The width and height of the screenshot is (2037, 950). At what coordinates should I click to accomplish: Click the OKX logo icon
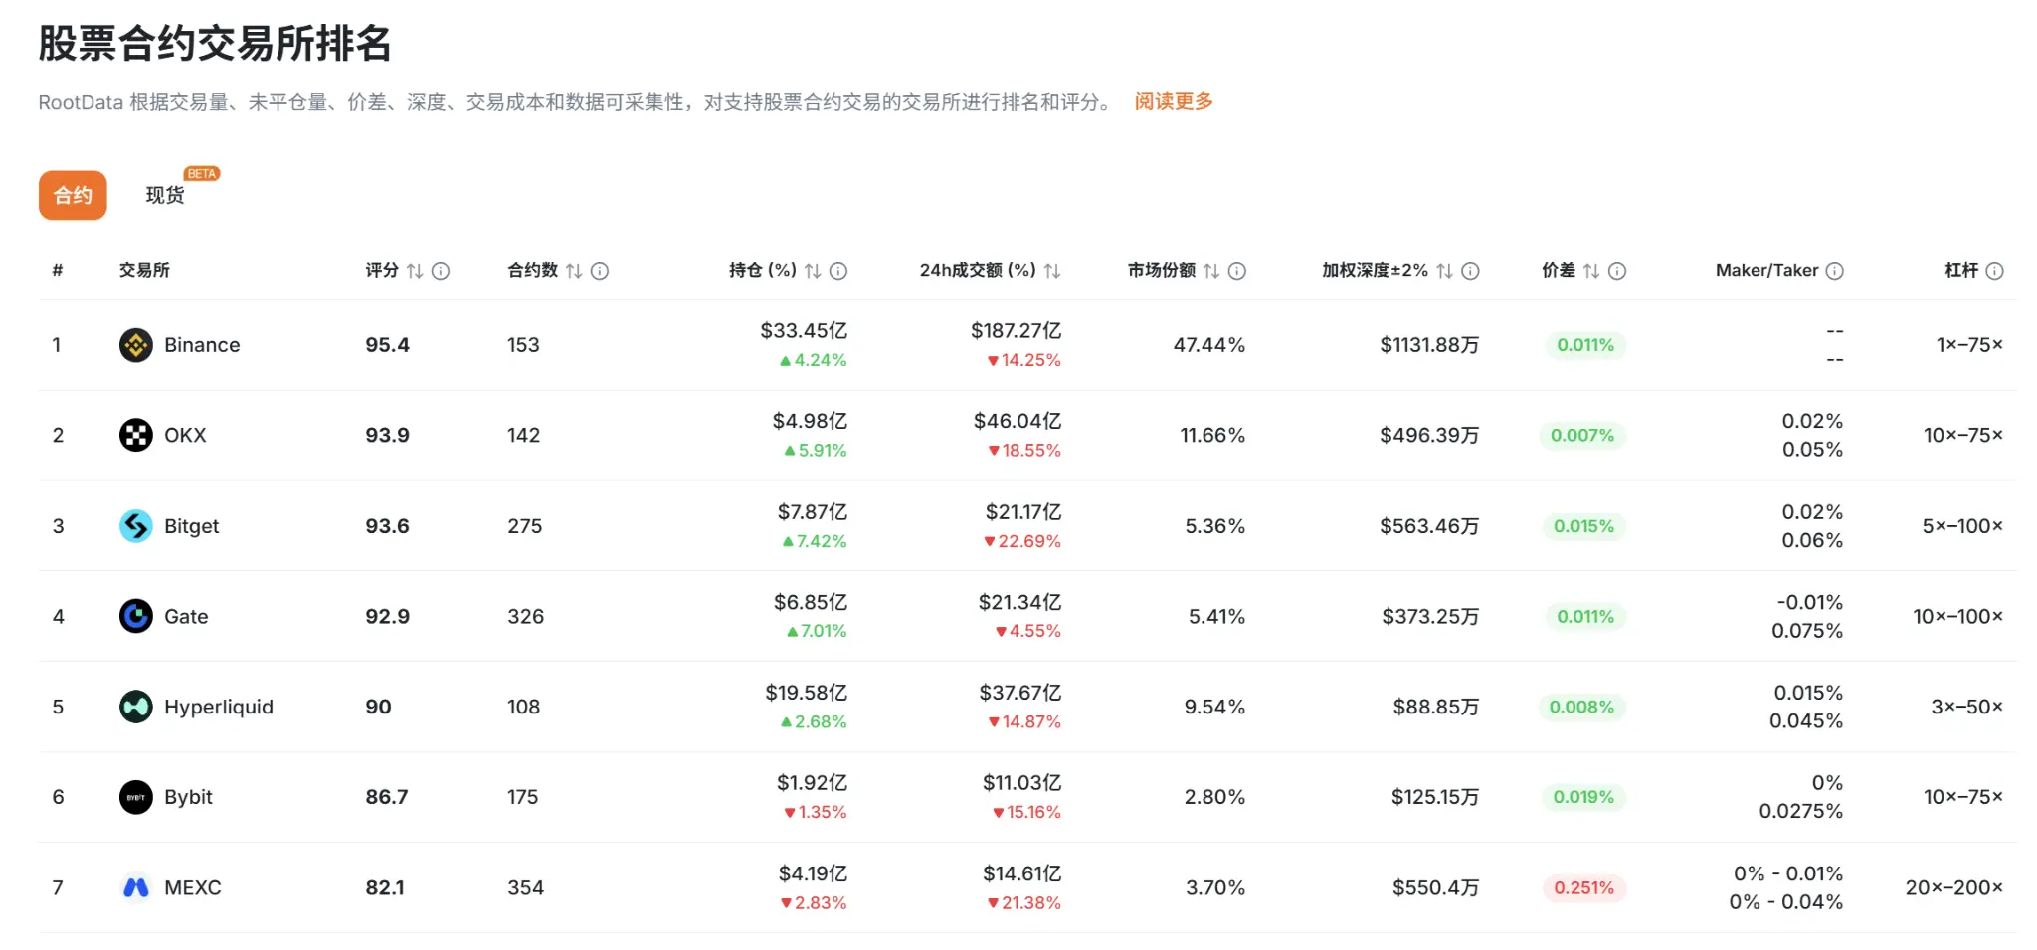(136, 435)
